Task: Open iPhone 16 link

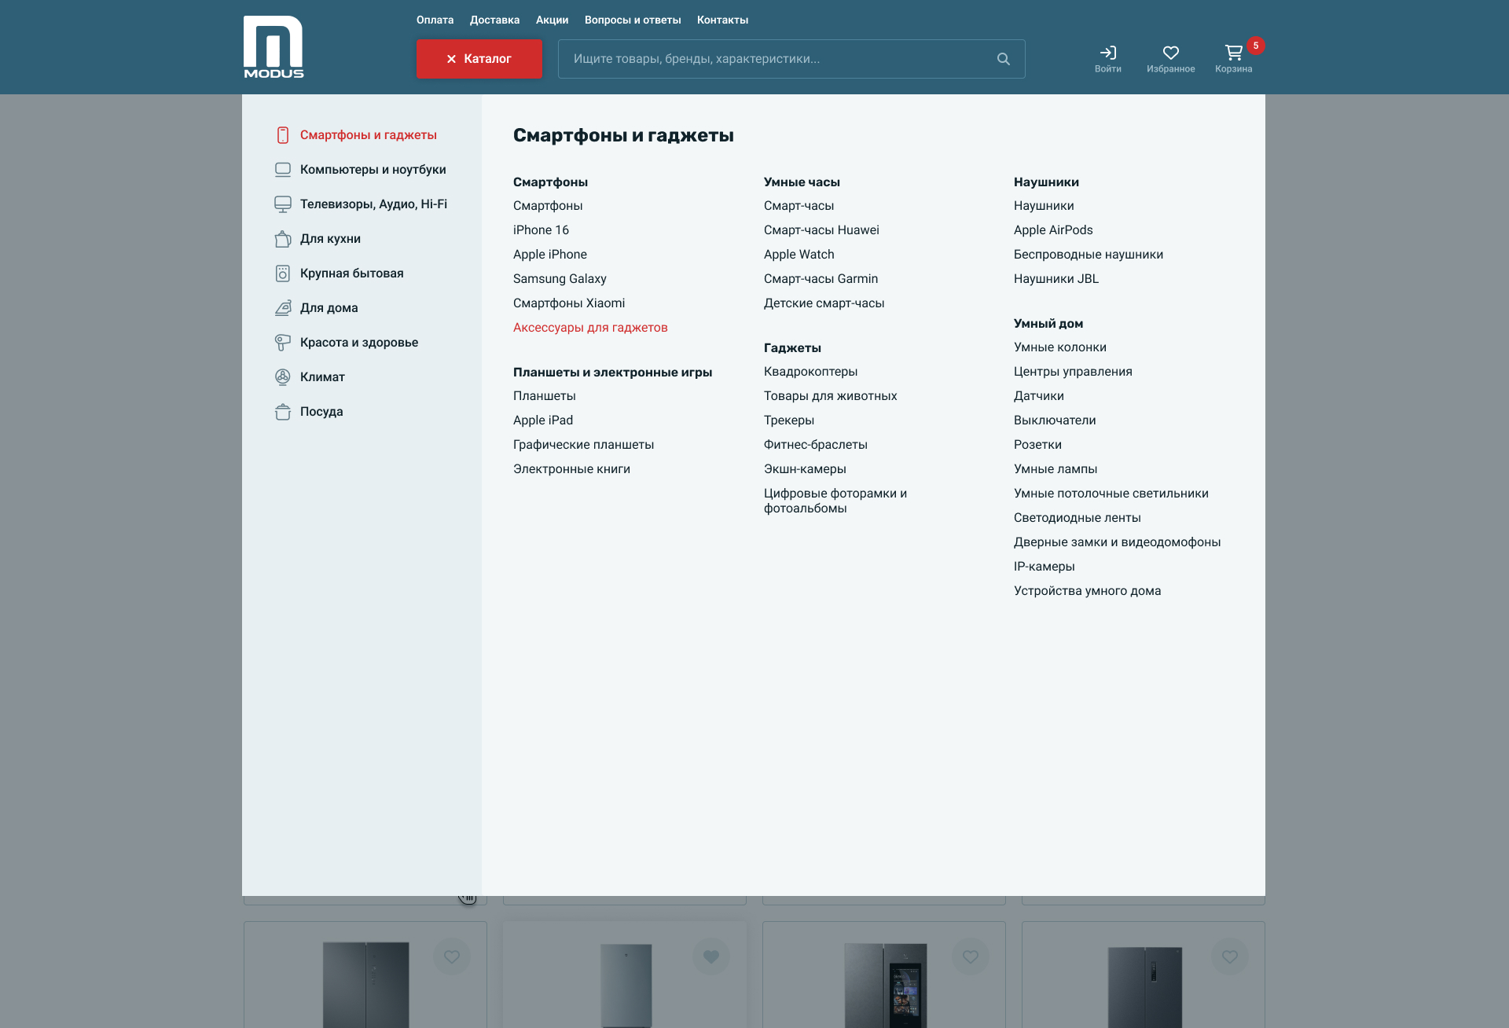Action: (x=541, y=230)
